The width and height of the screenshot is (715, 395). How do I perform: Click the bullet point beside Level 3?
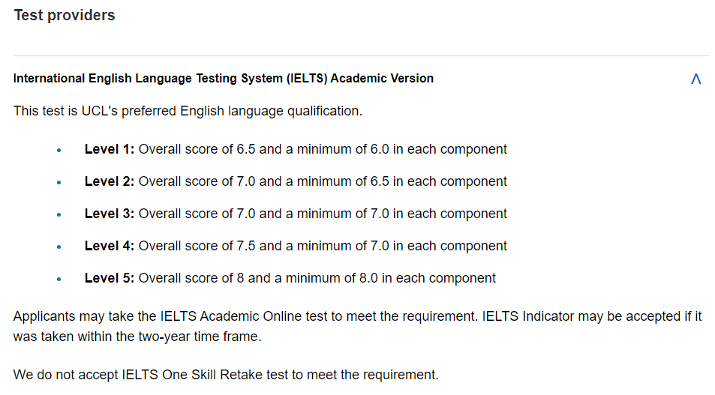point(59,214)
